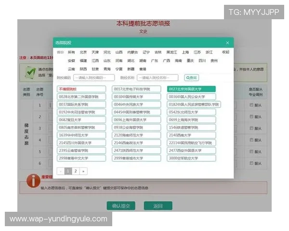289x231 pixels.
Task: Filter schools by 江苏
Action: point(197,52)
